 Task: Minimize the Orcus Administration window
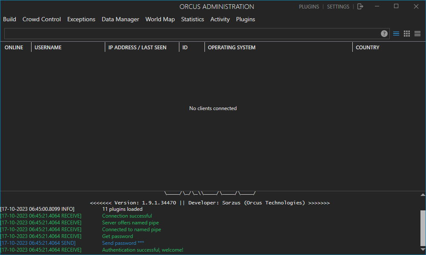(377, 6)
